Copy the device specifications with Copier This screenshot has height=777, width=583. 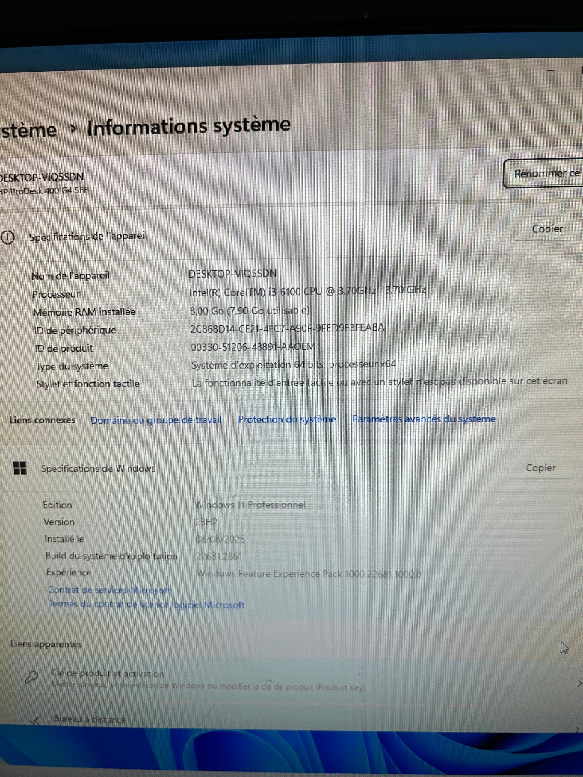point(546,229)
